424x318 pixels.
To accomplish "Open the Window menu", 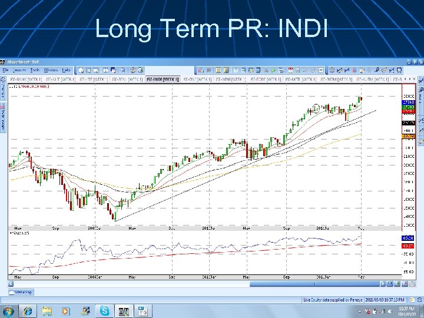I will click(51, 70).
